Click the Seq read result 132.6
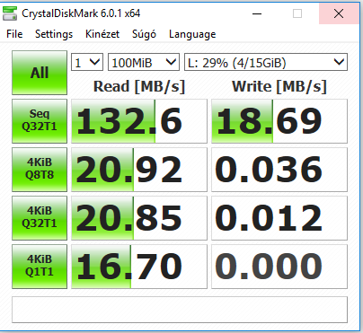This screenshot has width=363, height=333. [x=139, y=121]
